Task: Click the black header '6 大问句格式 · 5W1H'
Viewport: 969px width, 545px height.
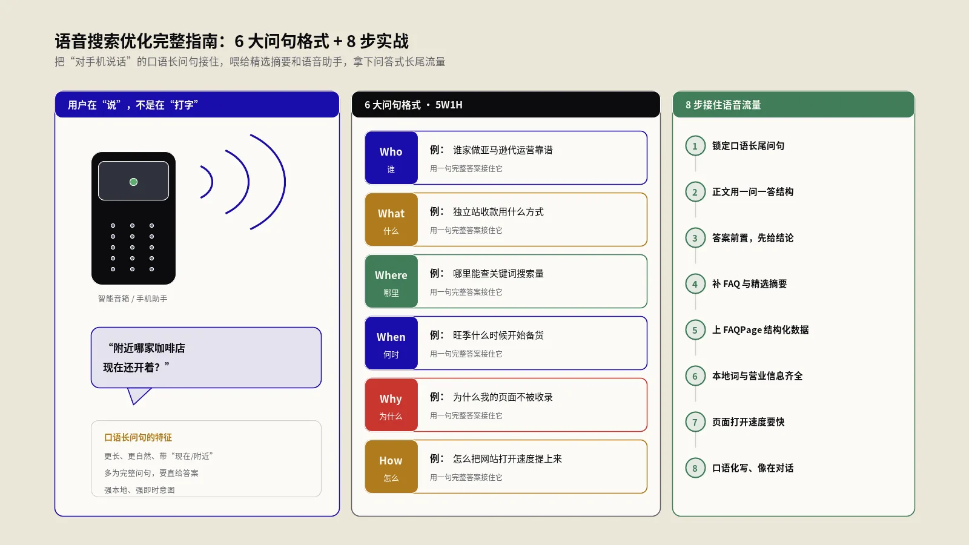Action: pos(506,105)
